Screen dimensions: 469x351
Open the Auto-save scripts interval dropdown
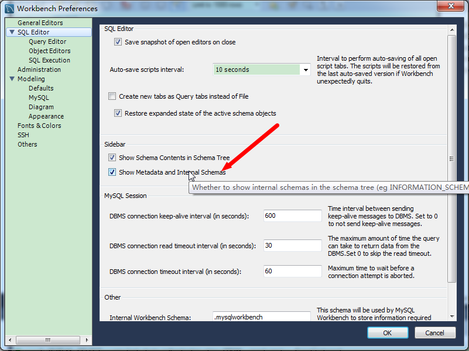point(306,70)
